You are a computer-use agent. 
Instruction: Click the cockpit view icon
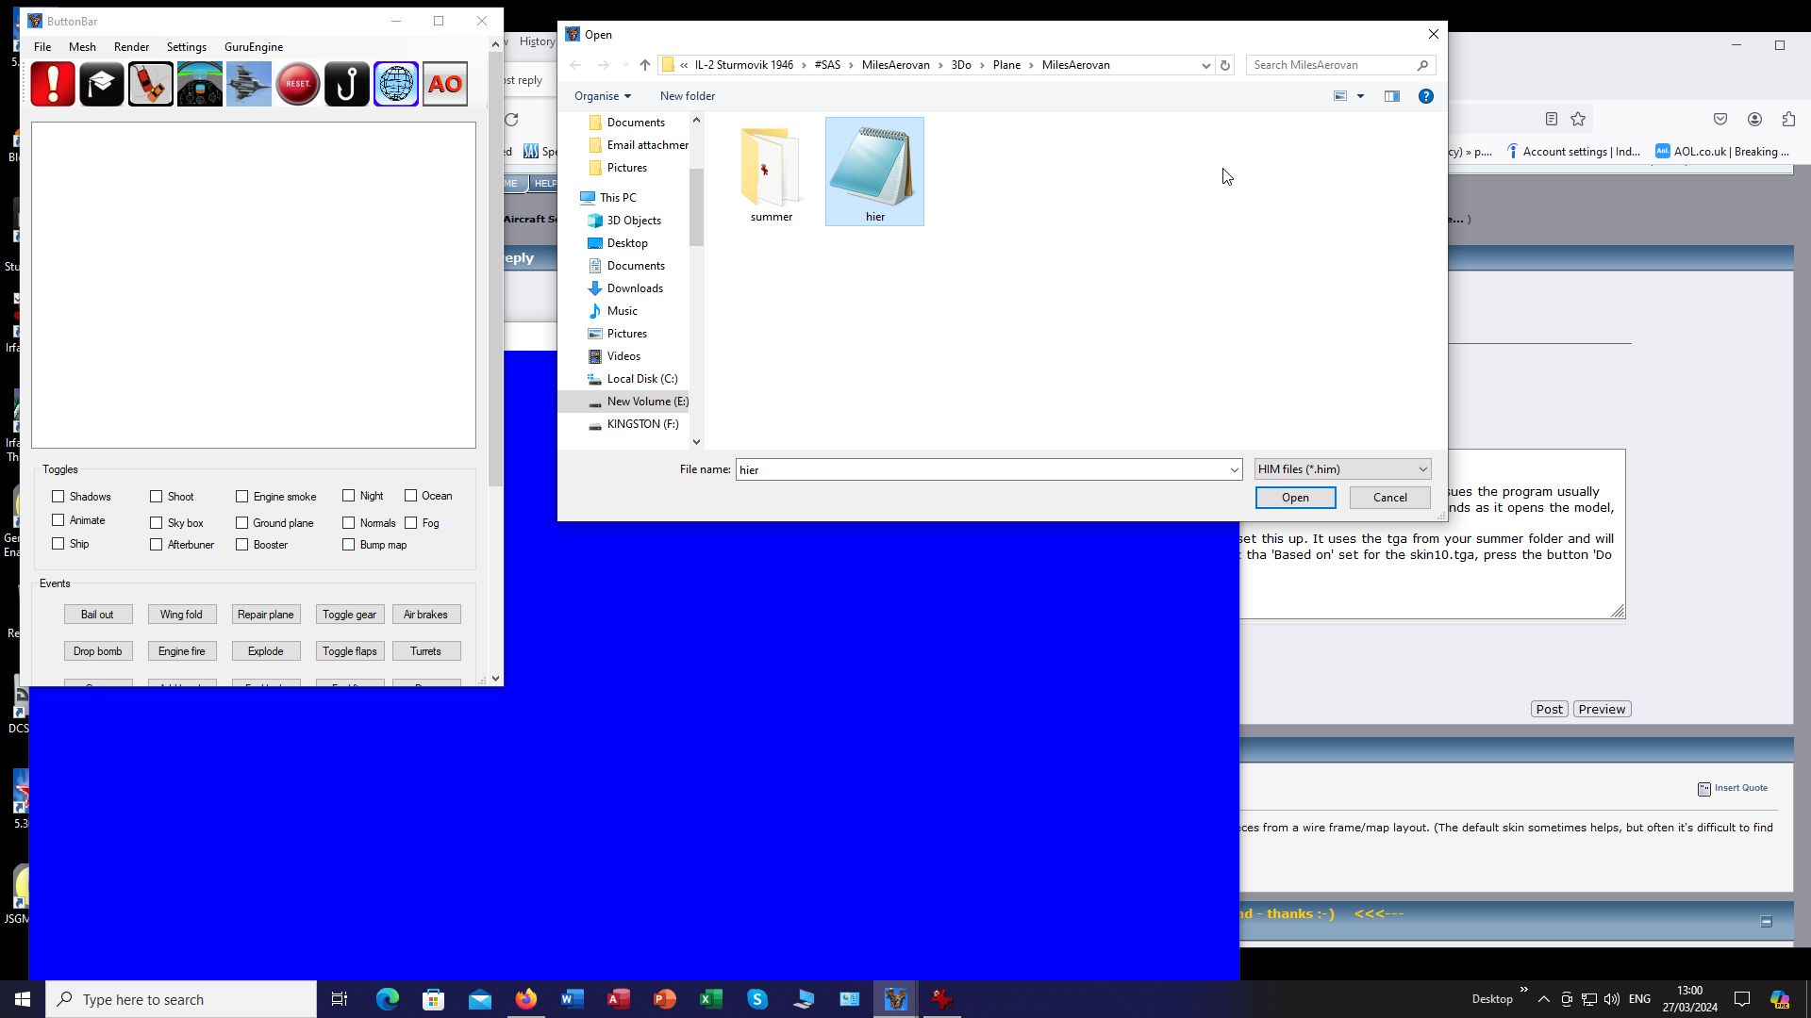tap(200, 84)
